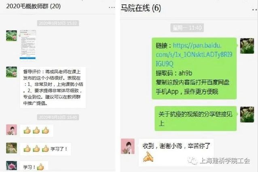Click the 2020毛概教师群 (20) chat title

[34, 6]
